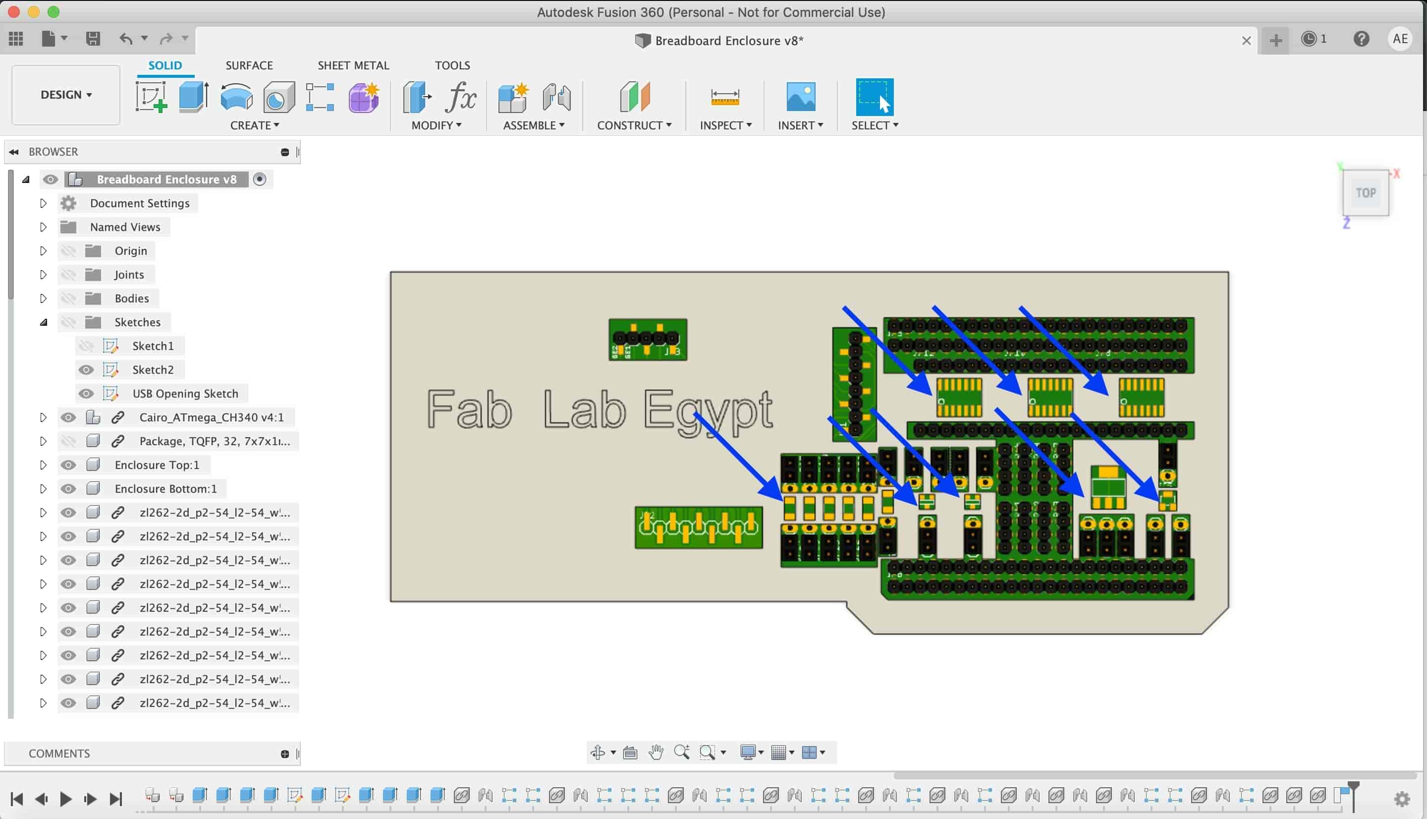Switch to the SURFACE tab

(249, 65)
